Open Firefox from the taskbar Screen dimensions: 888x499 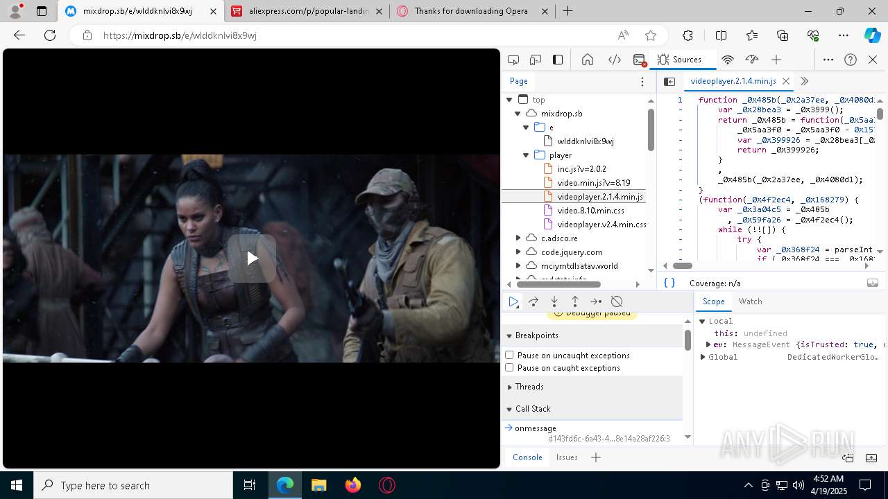click(x=353, y=485)
